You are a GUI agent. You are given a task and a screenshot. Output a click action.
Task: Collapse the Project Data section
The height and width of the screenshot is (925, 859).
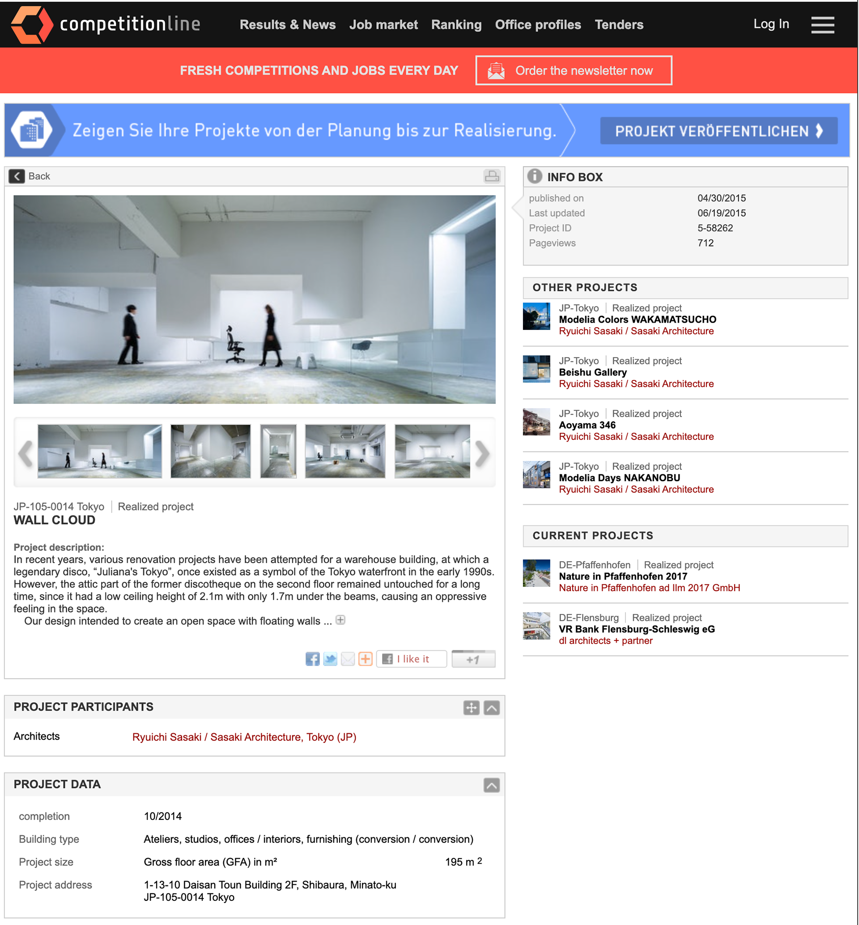491,785
